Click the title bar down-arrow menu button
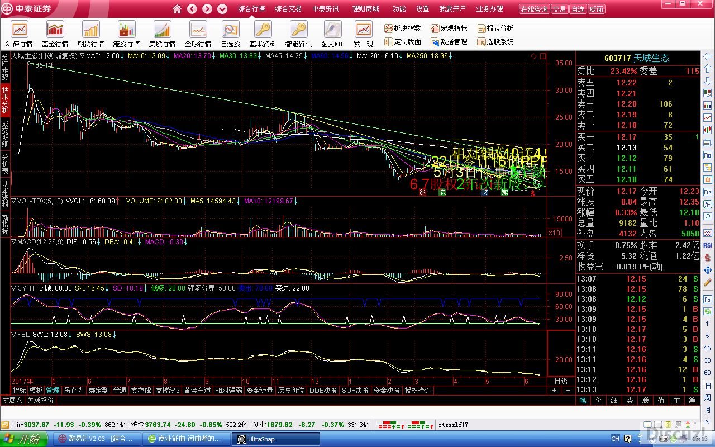The width and height of the screenshot is (715, 447). click(x=222, y=9)
